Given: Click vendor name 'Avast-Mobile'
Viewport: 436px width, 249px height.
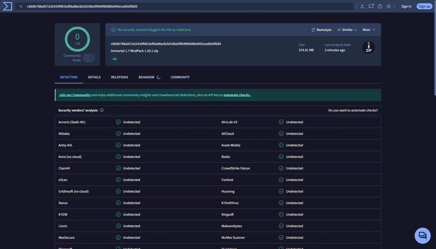Looking at the screenshot, I should click(x=231, y=145).
